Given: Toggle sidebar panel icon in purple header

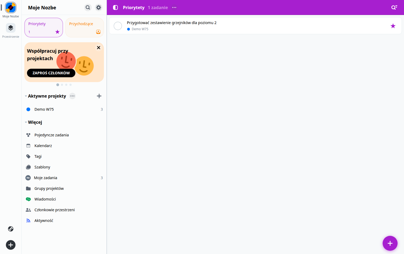Looking at the screenshot, I should click(x=115, y=7).
